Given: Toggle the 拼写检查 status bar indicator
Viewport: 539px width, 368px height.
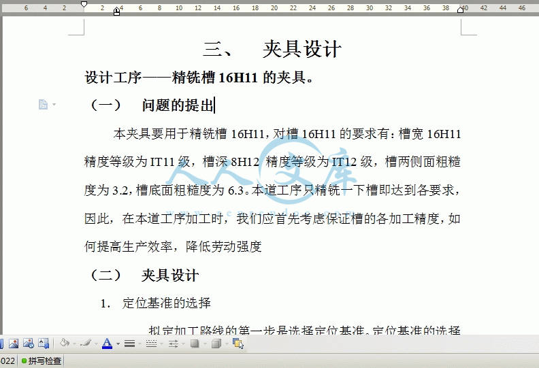Looking at the screenshot, I should coord(42,361).
